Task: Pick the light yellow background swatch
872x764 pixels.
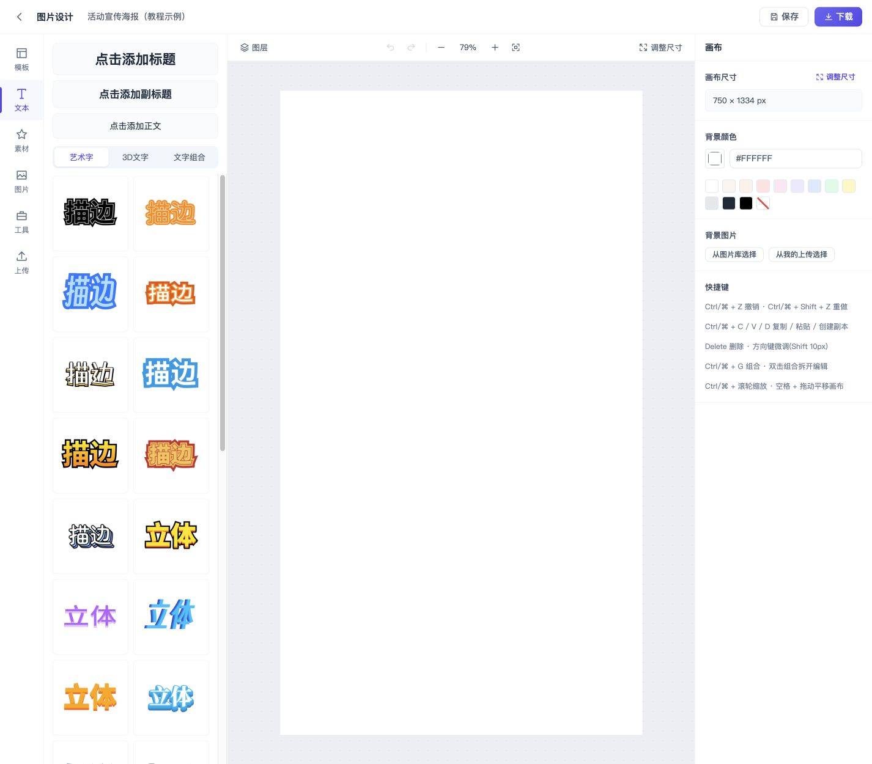Action: [849, 186]
